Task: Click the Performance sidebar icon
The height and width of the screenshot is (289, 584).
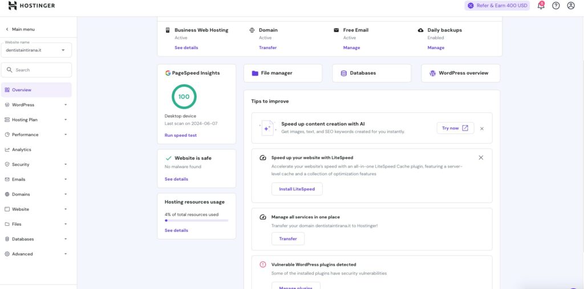Action: 7,135
